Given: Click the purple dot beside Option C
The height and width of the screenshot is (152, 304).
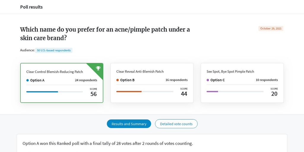Looking at the screenshot, I should point(208,80).
